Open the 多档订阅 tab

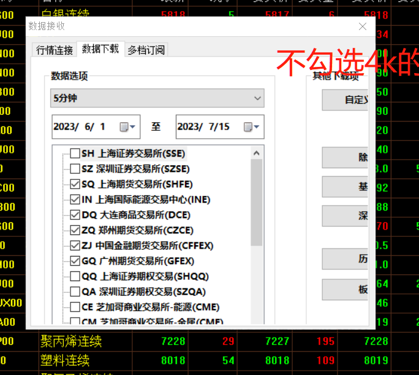(x=146, y=50)
